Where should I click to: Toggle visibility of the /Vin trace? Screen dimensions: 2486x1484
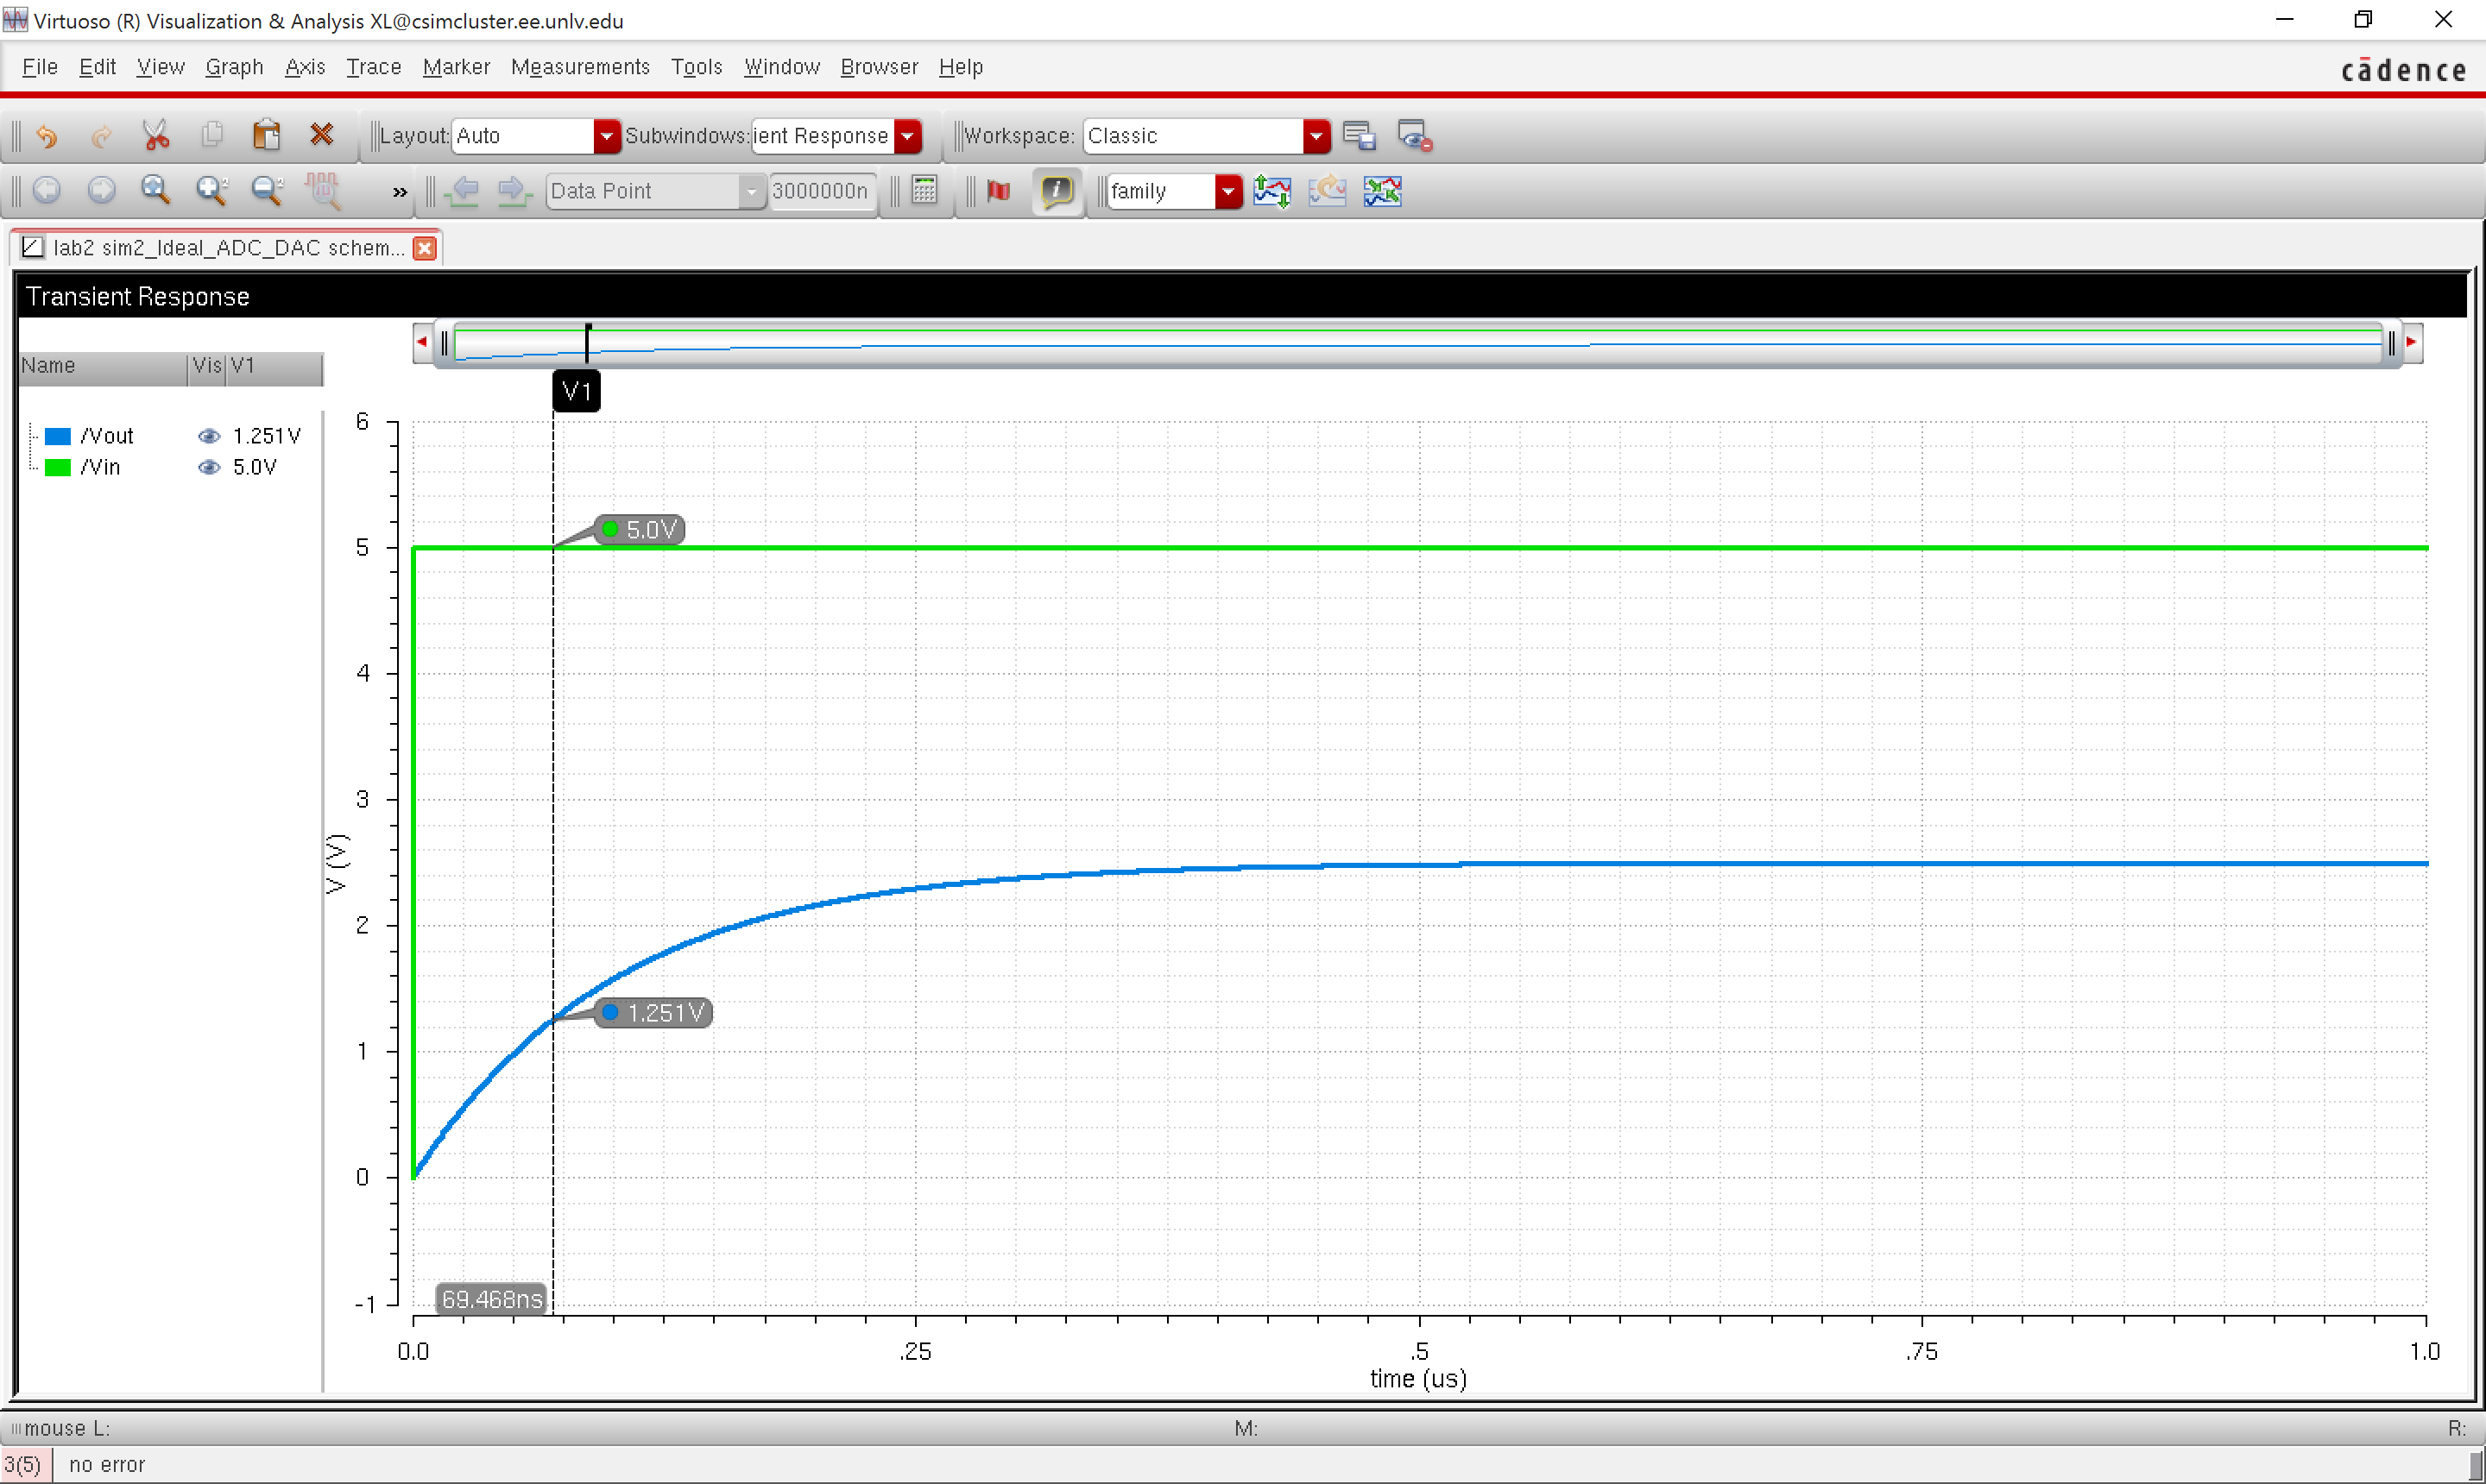point(210,467)
